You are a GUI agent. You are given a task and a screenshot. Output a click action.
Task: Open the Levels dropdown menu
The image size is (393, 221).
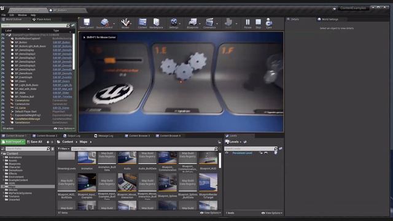point(233,142)
